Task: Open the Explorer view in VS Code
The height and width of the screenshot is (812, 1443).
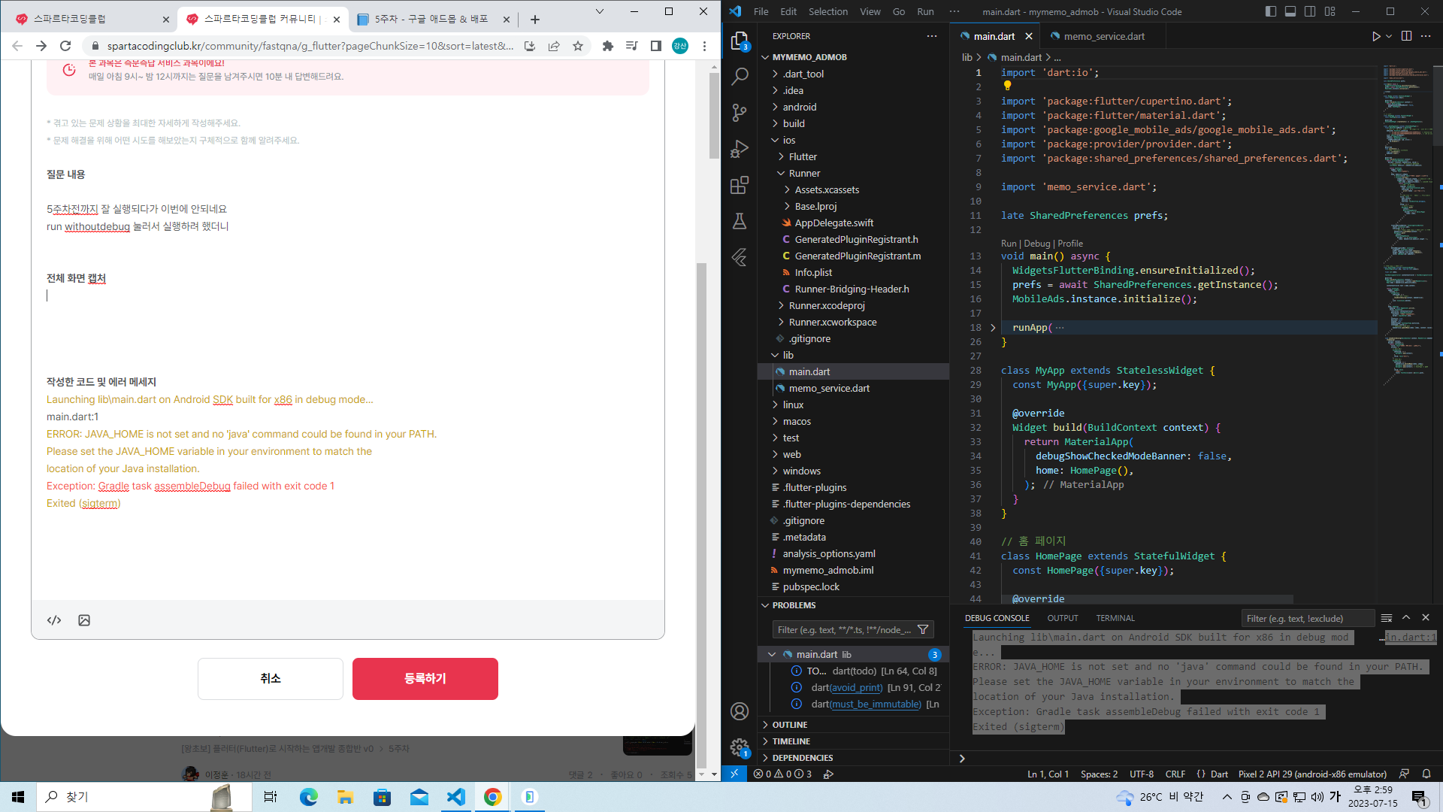Action: [740, 41]
